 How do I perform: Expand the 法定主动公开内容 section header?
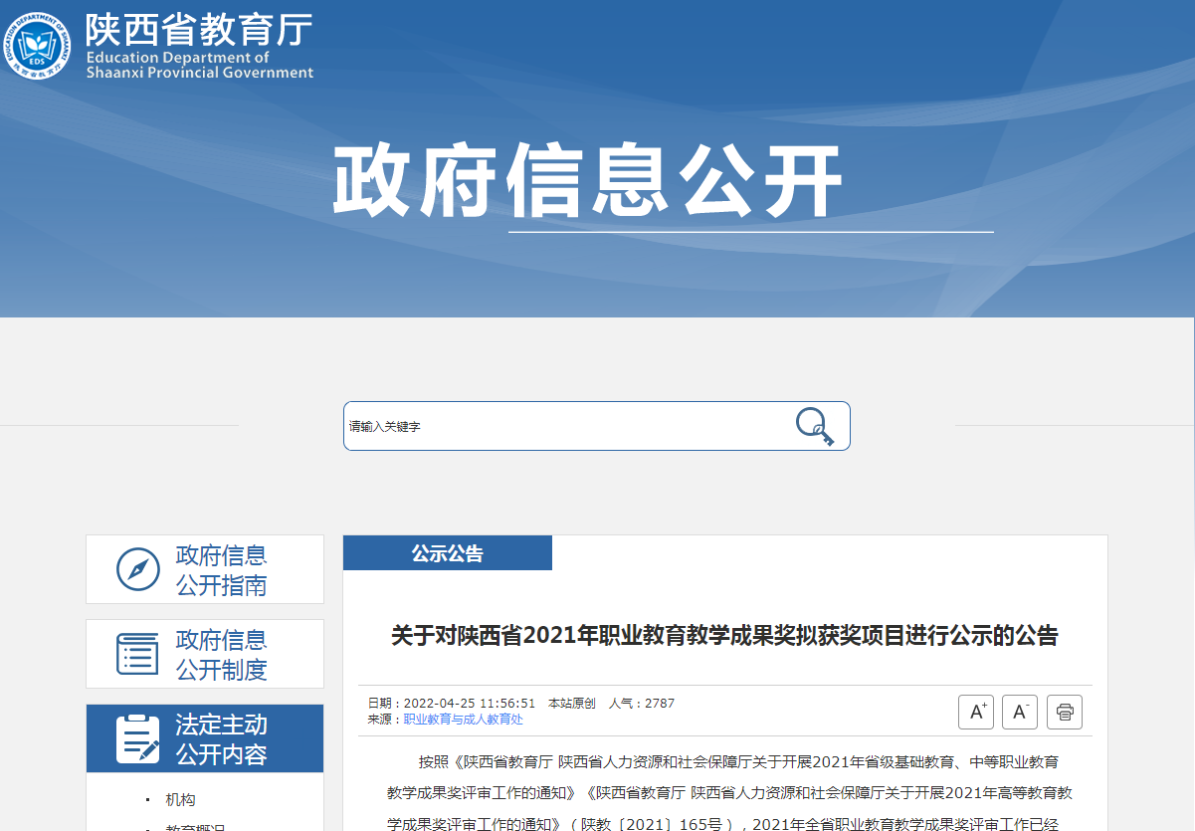click(x=221, y=738)
